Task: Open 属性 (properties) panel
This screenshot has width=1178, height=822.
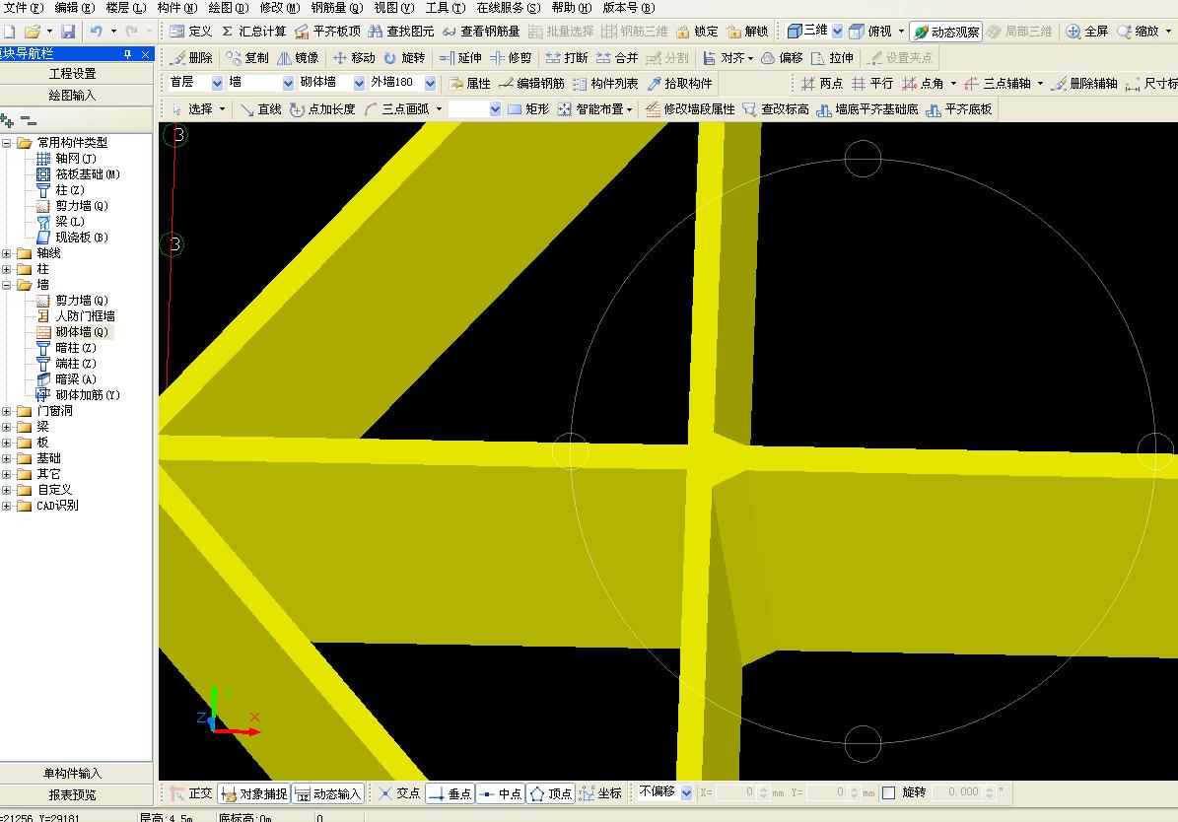Action: pos(469,84)
